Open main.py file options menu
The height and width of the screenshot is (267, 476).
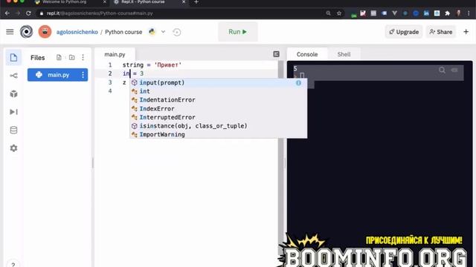(83, 75)
